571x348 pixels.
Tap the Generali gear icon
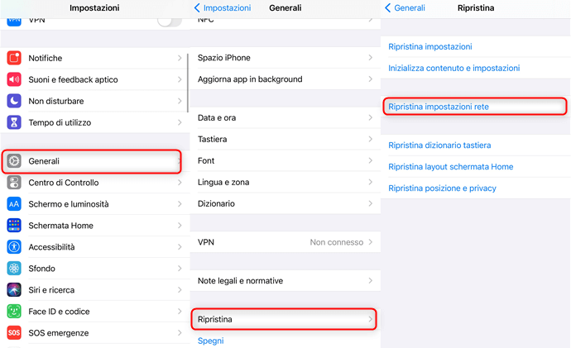(x=14, y=161)
